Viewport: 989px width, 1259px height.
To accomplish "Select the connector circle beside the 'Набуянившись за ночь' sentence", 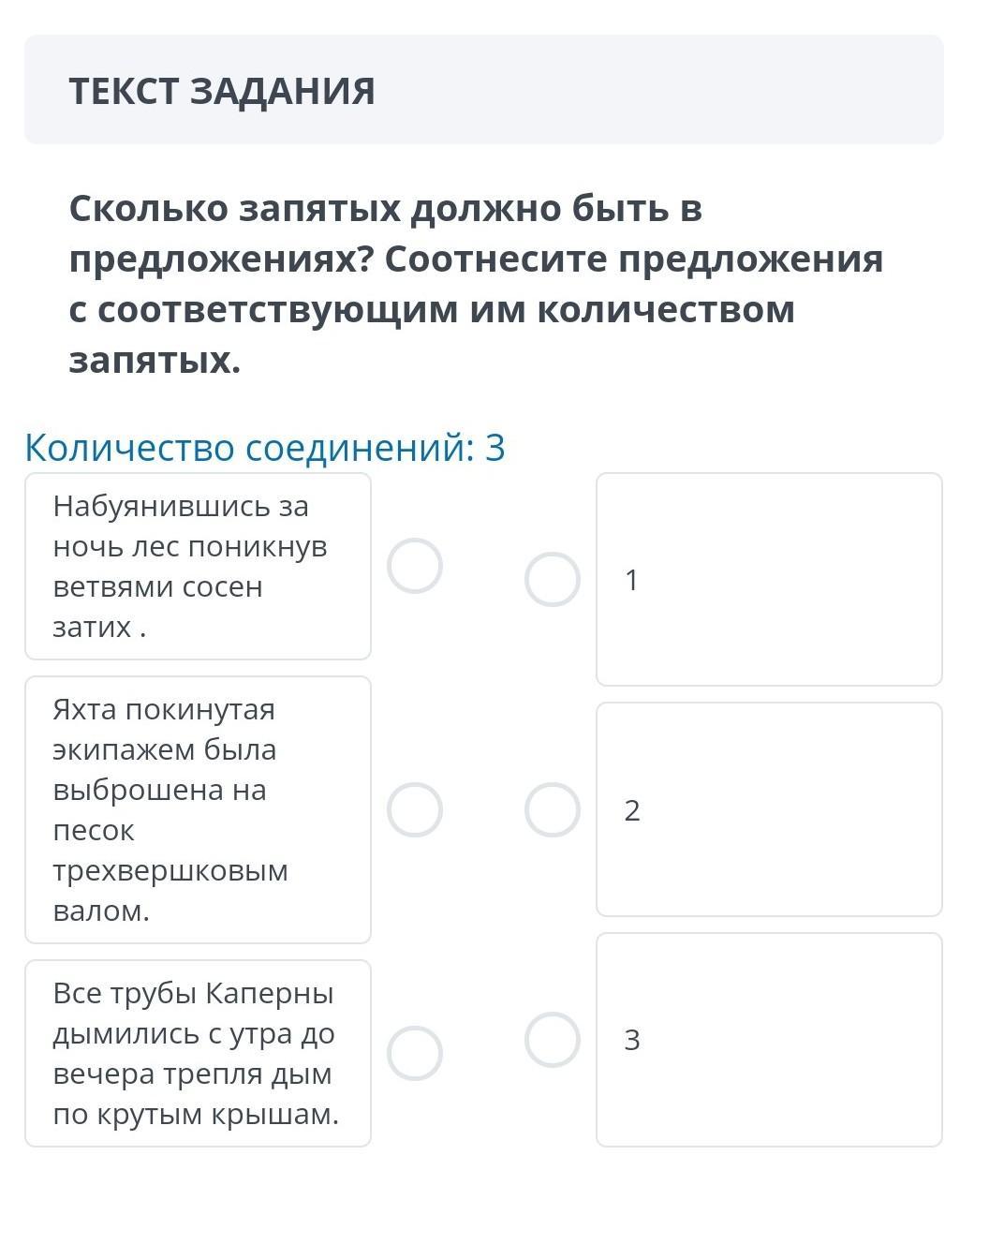I will (415, 566).
